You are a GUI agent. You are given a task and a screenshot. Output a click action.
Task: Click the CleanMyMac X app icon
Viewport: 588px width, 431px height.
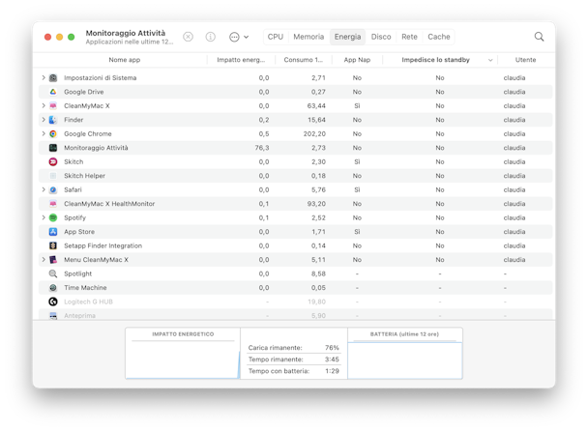53,105
